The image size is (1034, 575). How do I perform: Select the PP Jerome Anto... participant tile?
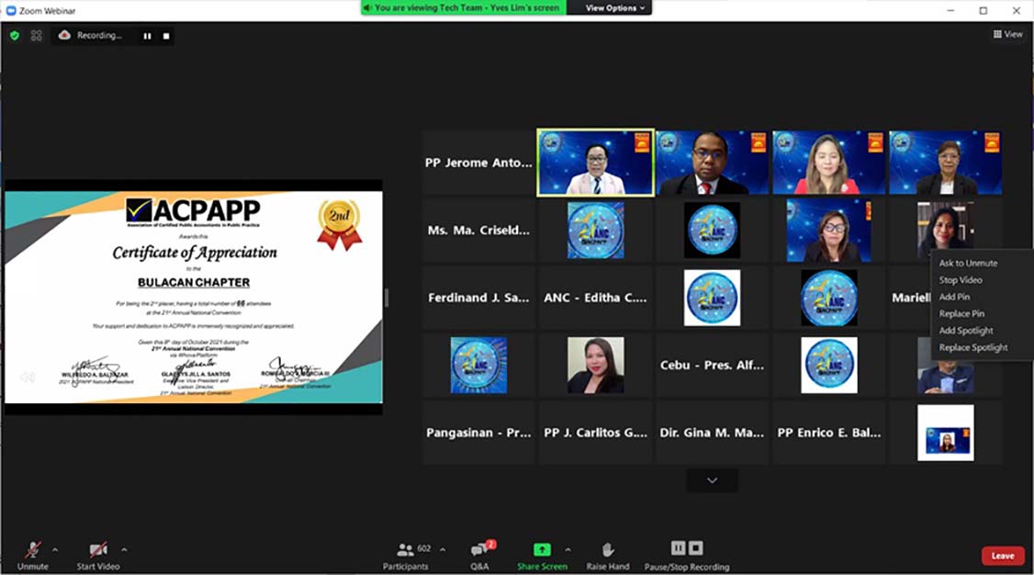coord(478,163)
